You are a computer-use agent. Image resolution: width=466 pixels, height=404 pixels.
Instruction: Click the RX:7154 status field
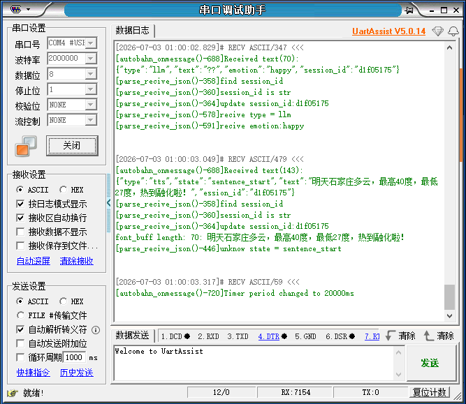(295, 392)
